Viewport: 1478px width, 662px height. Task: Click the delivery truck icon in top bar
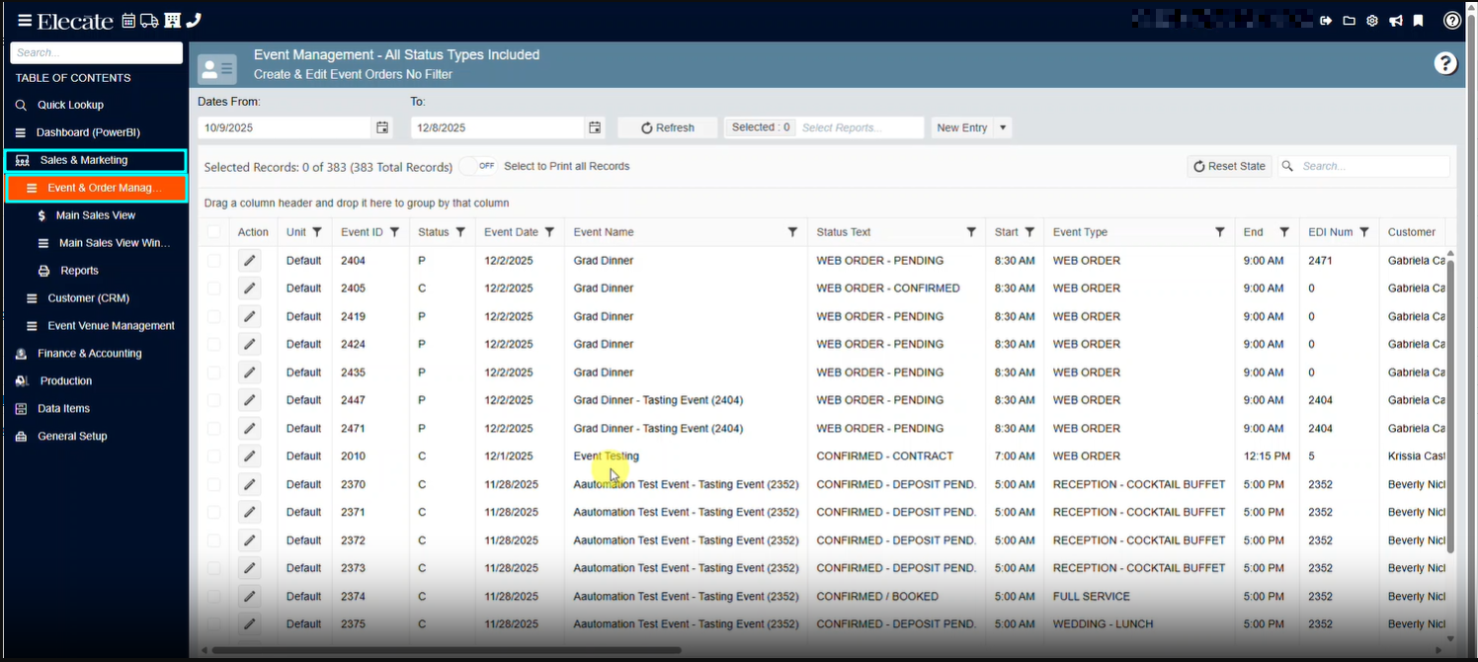click(149, 21)
